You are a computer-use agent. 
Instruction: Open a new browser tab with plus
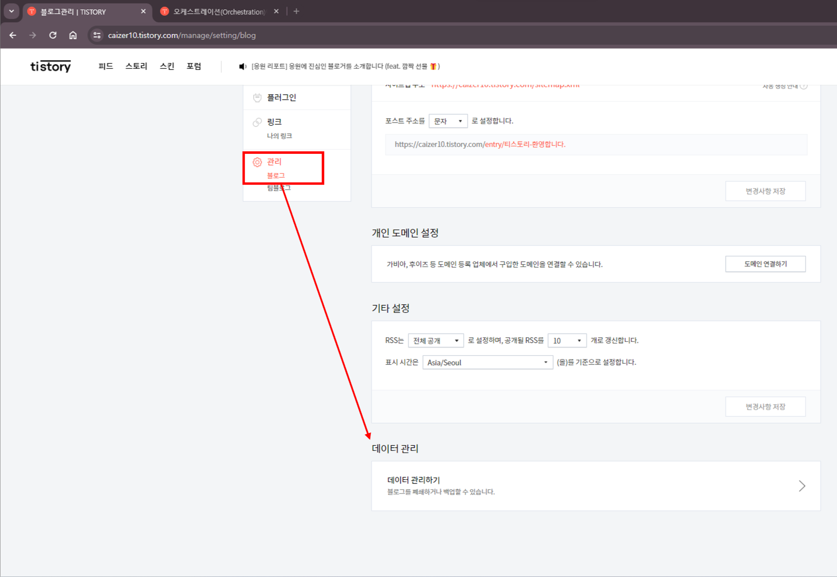pyautogui.click(x=296, y=11)
